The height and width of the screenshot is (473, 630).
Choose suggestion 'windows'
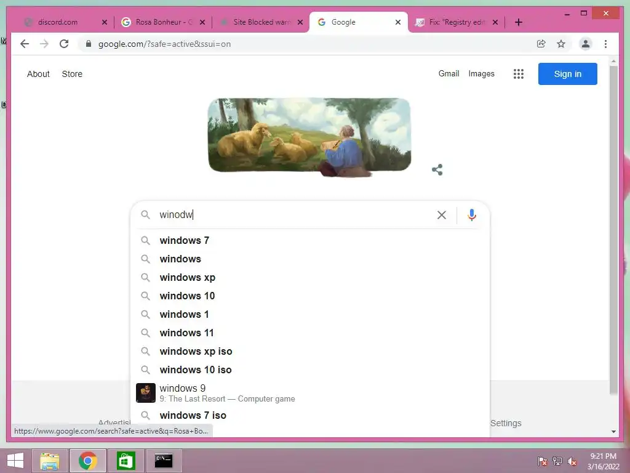310,259
